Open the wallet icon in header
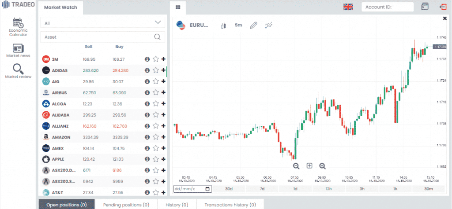This screenshot has height=209, width=452. coord(424,7)
